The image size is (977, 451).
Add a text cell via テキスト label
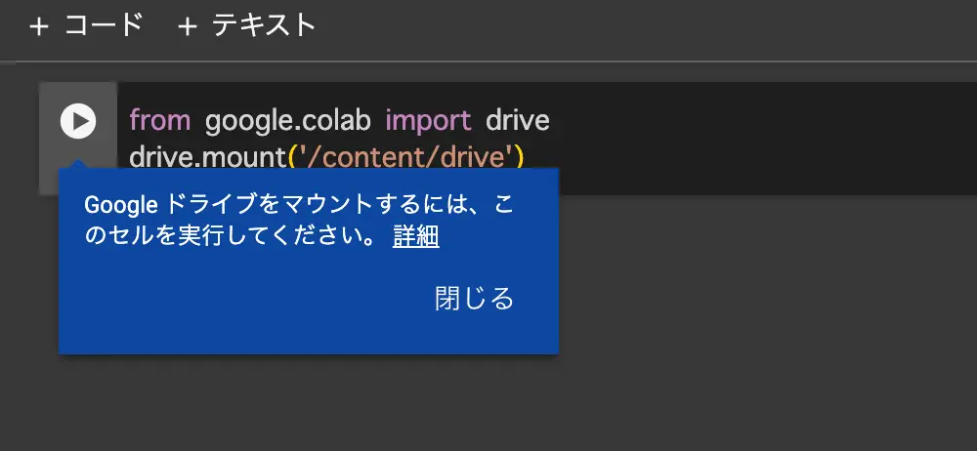(264, 26)
